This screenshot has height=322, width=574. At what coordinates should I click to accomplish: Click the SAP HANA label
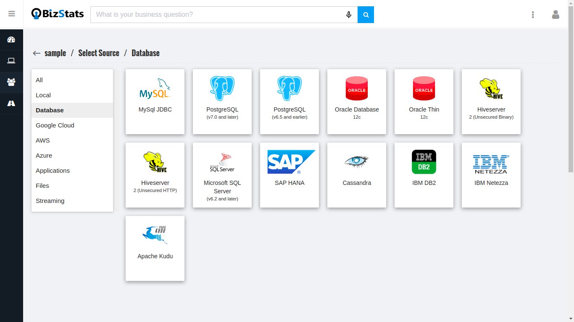tap(290, 183)
